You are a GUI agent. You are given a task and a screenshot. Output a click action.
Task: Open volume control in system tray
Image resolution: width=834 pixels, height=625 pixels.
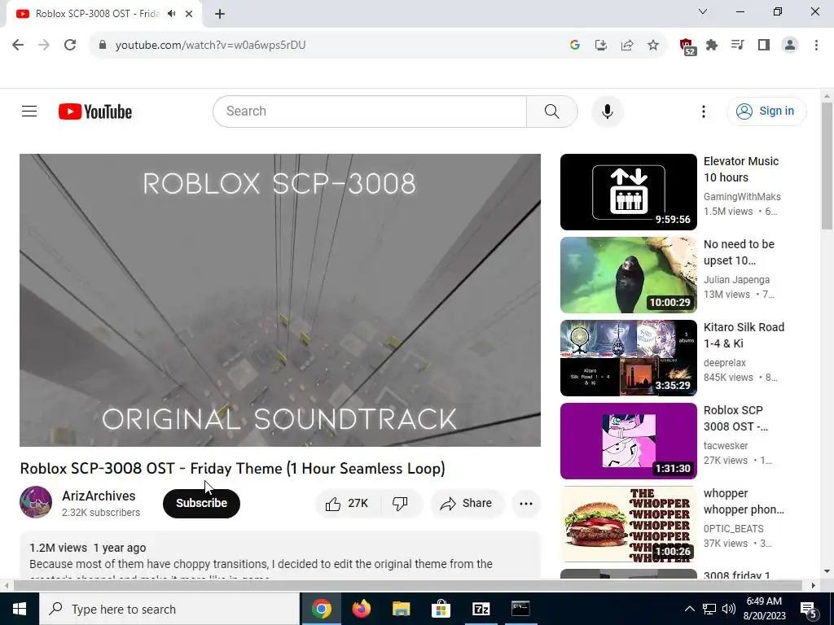729,609
